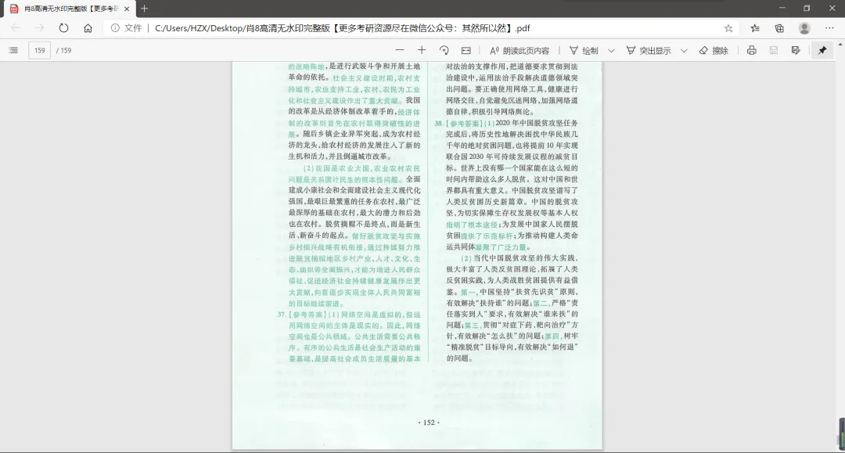Select the 擦除 eraser tool
The height and width of the screenshot is (453, 845).
[714, 50]
